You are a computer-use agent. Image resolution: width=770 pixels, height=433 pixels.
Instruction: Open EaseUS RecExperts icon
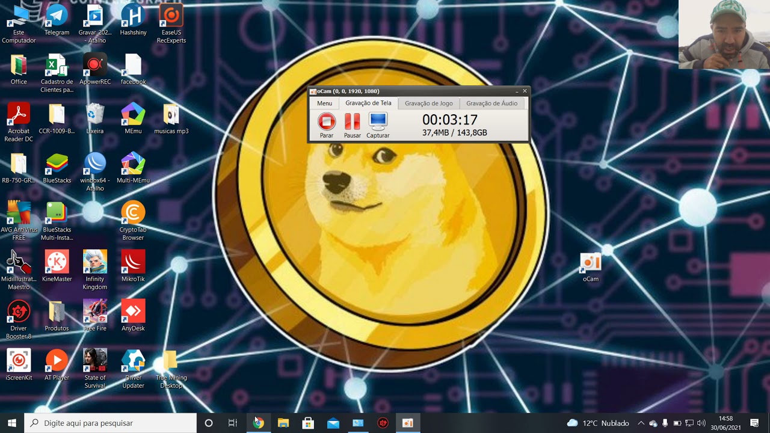click(171, 24)
